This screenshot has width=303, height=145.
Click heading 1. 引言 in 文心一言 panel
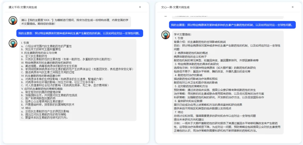tap(179, 38)
